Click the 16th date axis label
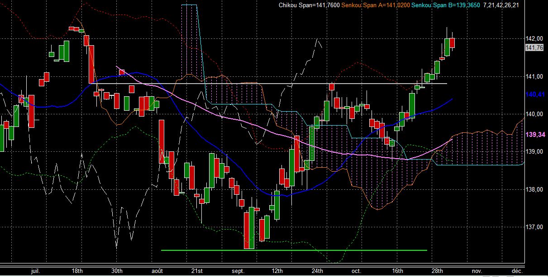The width and height of the screenshot is (548, 277). click(x=397, y=271)
